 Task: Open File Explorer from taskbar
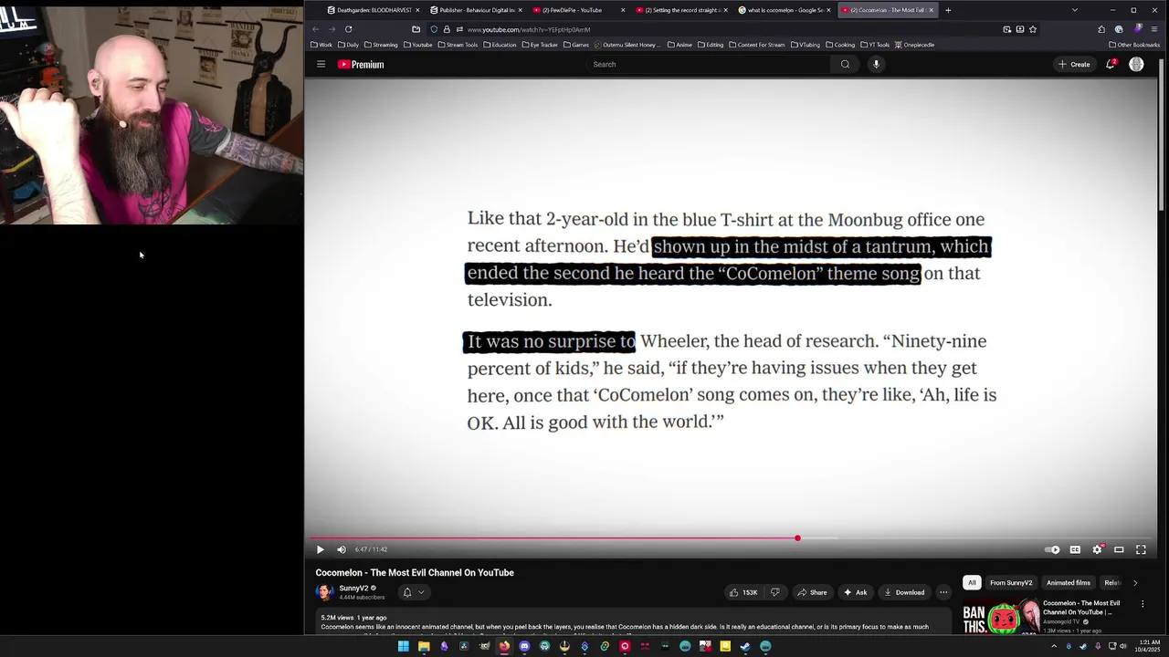click(x=424, y=646)
